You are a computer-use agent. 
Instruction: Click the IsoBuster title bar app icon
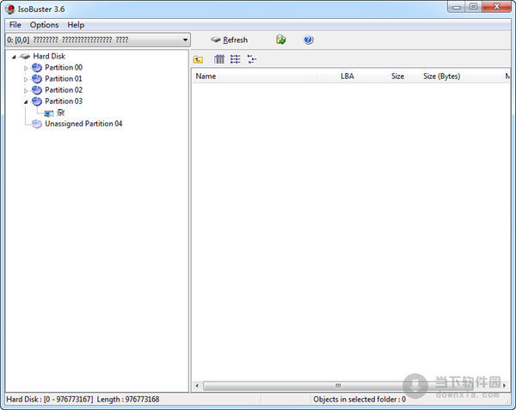(9, 9)
